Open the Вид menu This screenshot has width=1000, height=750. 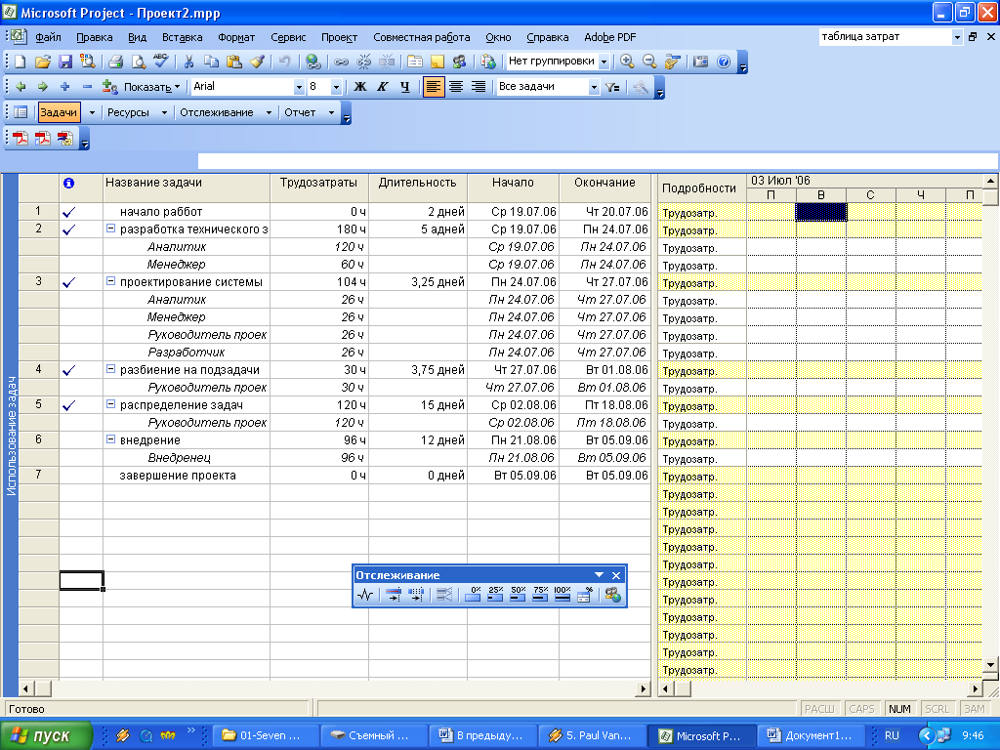tap(137, 37)
